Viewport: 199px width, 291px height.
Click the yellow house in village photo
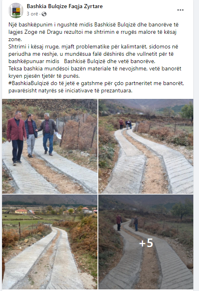click(x=21, y=211)
